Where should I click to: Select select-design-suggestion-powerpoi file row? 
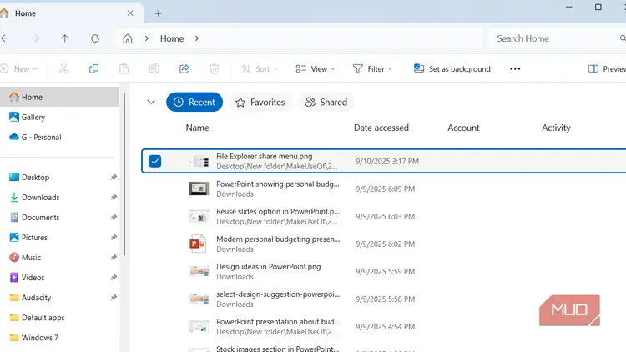pos(383,299)
